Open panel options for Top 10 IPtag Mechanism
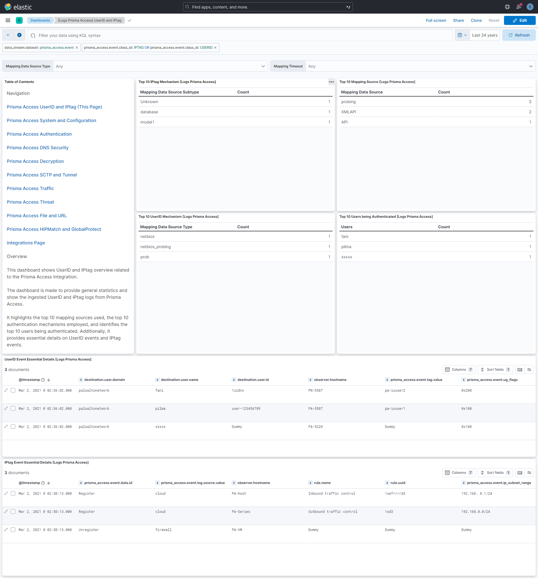 click(331, 82)
